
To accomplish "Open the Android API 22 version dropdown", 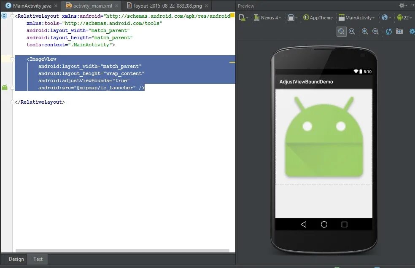I will pyautogui.click(x=404, y=18).
